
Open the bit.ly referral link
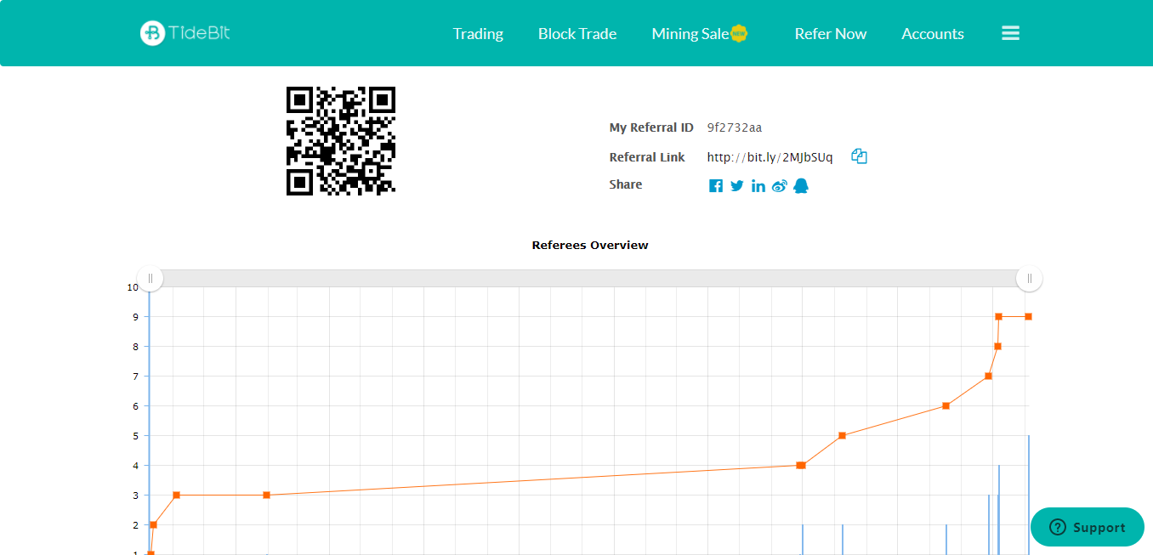(x=770, y=157)
